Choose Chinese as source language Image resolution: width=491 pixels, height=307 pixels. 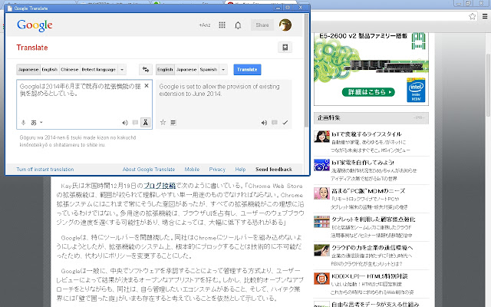[70, 70]
